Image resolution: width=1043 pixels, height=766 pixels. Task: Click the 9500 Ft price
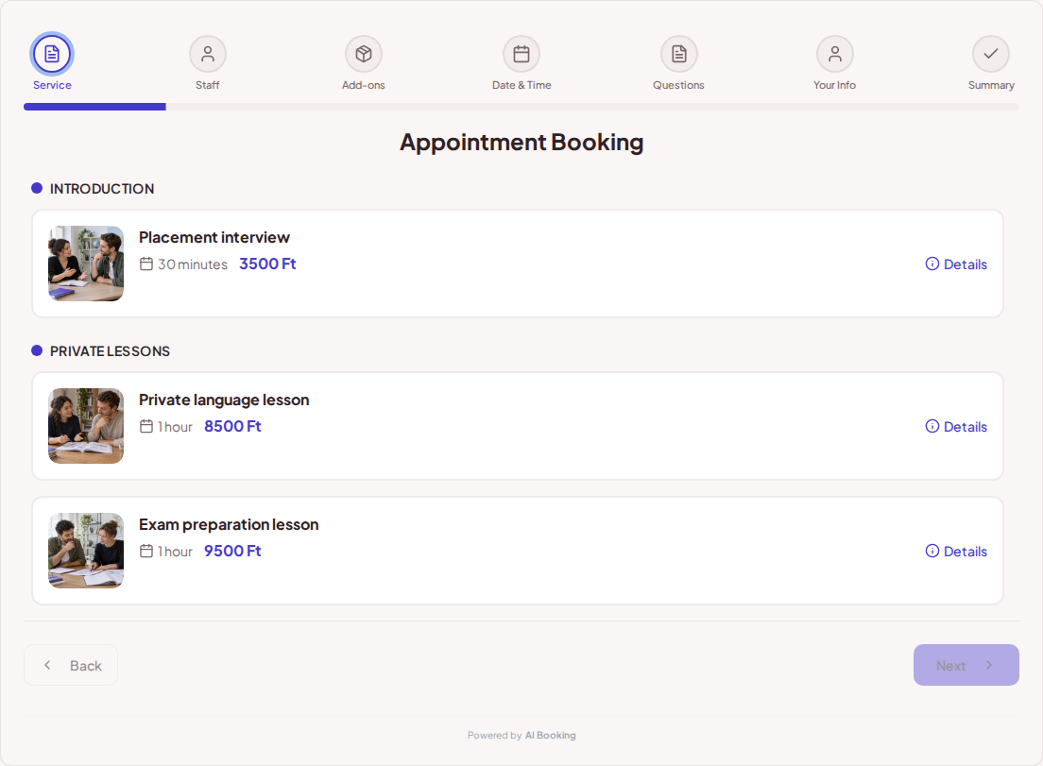pyautogui.click(x=232, y=551)
